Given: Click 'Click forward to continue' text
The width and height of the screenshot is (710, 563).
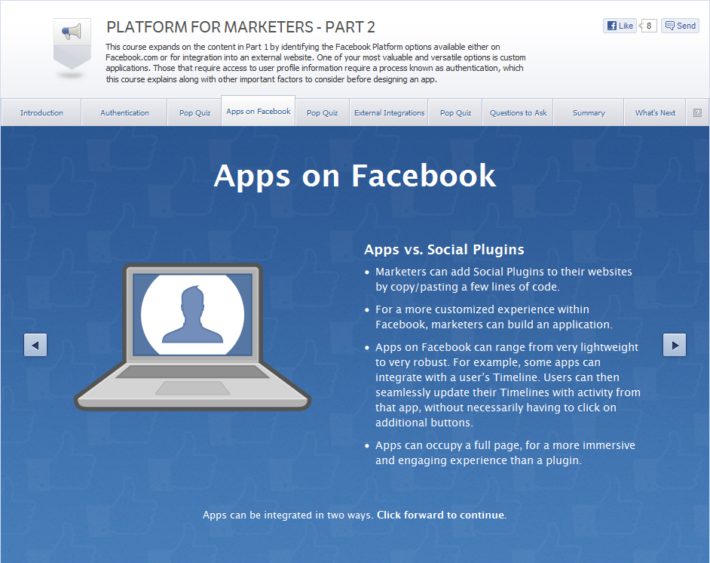Looking at the screenshot, I should coord(442,515).
